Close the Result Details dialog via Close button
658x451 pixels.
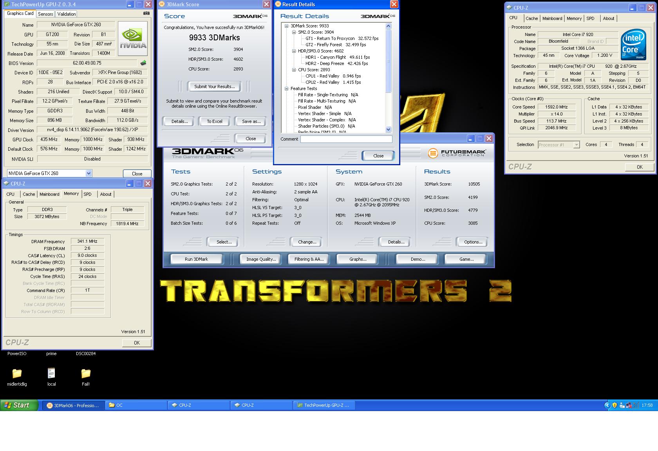tap(378, 156)
